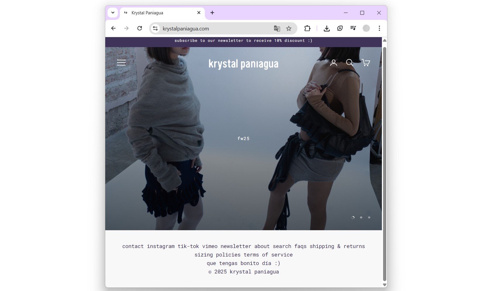
Task: Open the three-dot browser menu
Action: pos(379,28)
